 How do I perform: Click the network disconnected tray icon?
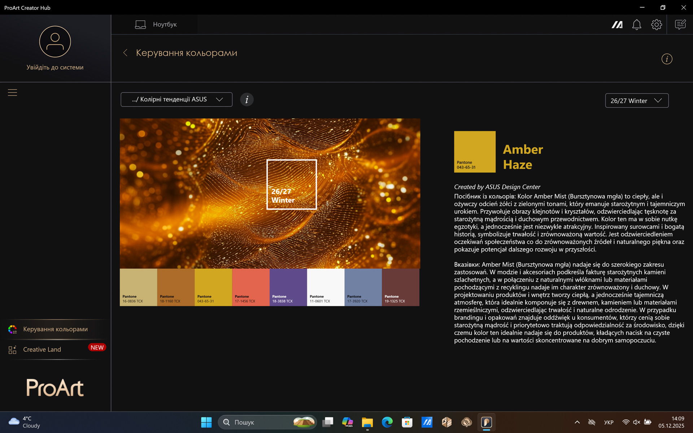(592, 422)
